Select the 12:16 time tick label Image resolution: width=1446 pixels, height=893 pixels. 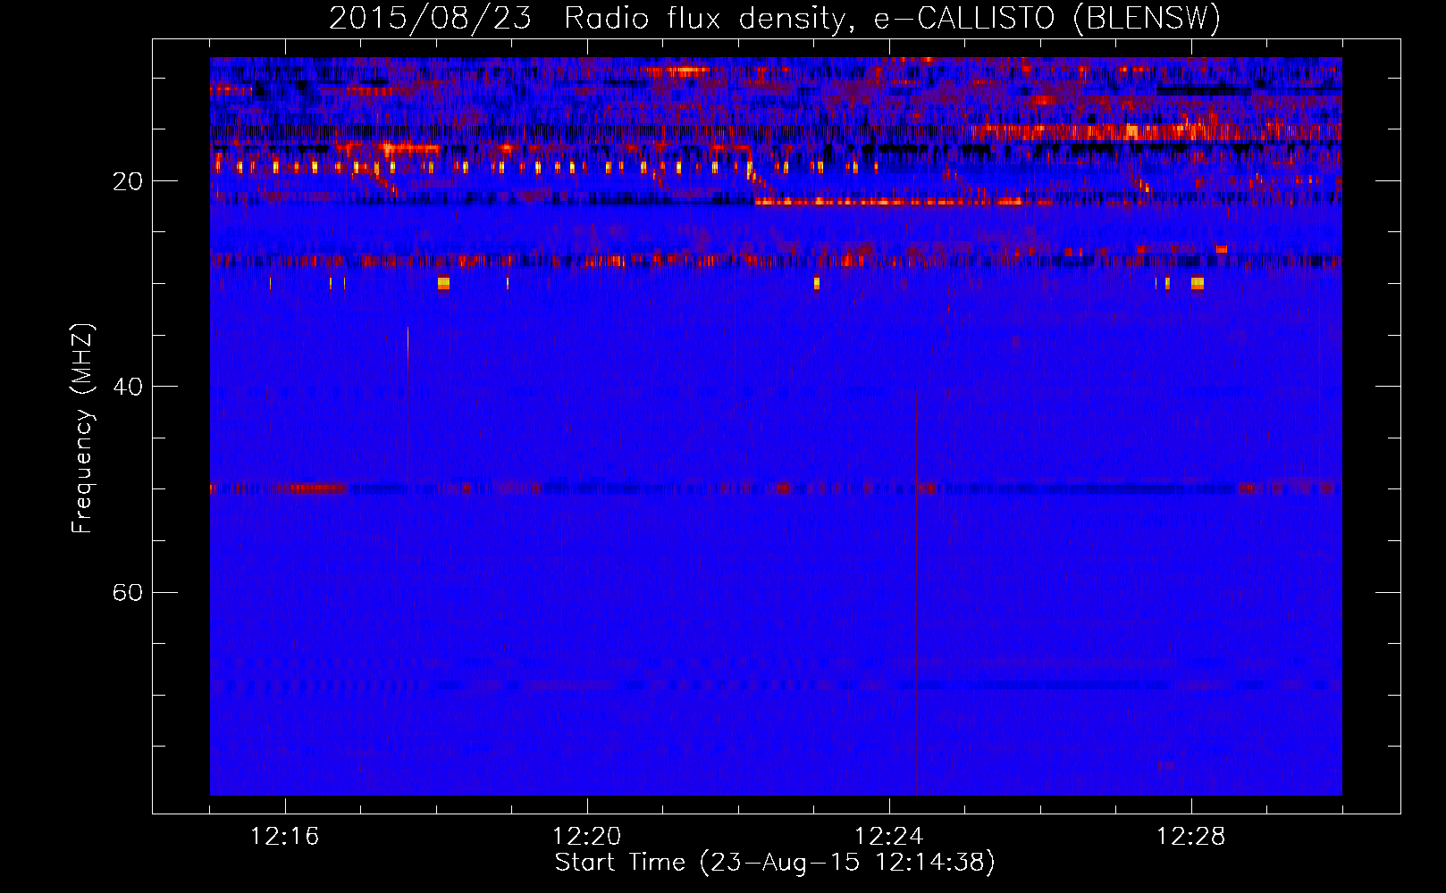(285, 837)
